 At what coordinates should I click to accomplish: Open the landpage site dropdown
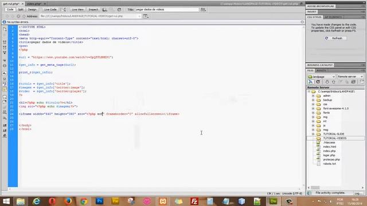(x=321, y=77)
